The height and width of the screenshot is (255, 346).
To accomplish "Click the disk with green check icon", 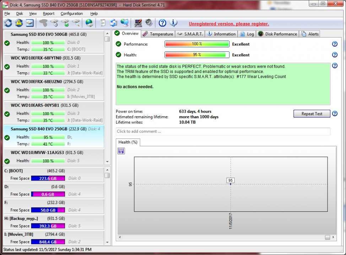I will coord(65,23).
